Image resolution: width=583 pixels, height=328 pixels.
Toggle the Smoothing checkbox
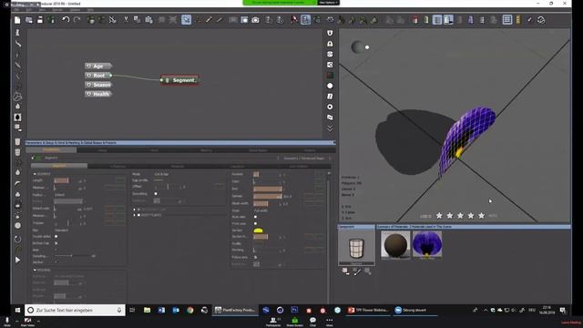[156, 194]
